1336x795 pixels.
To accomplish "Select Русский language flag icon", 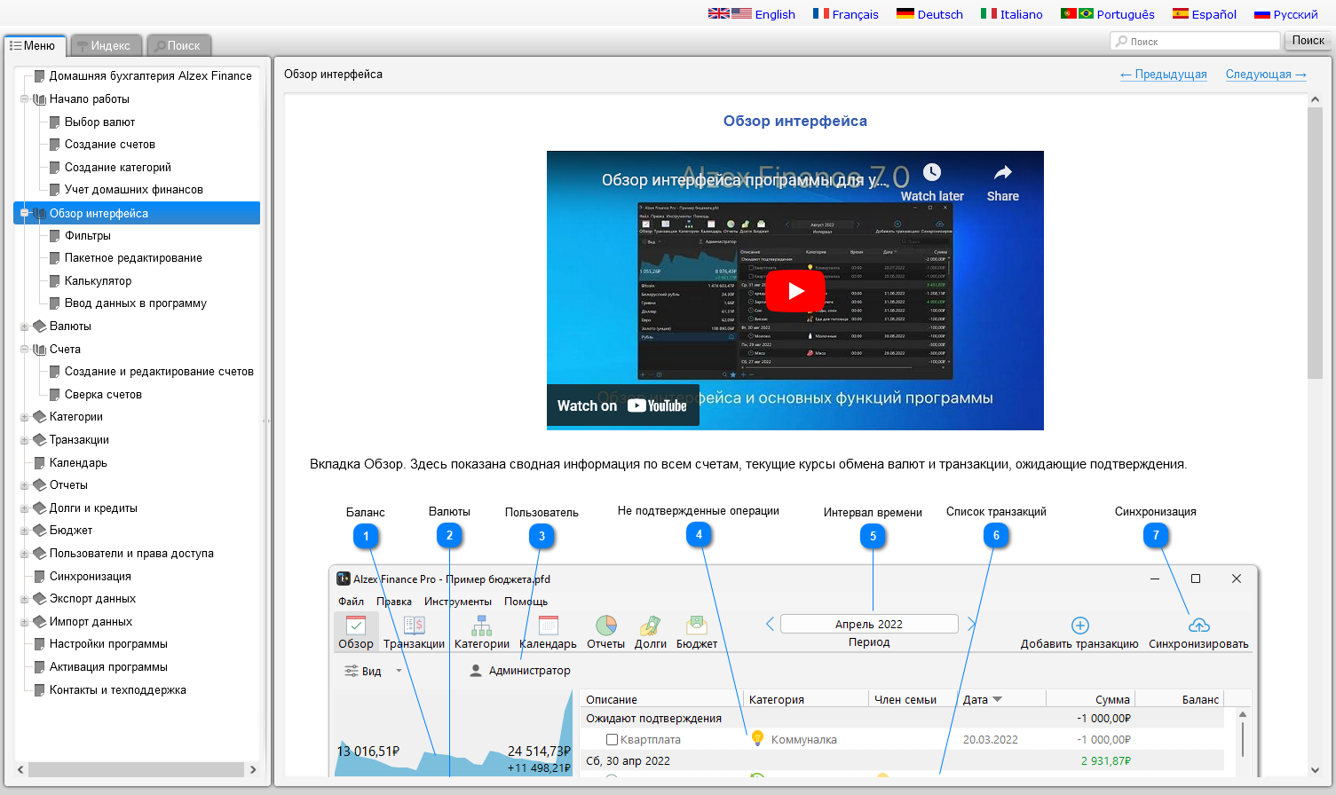I will tap(1261, 14).
